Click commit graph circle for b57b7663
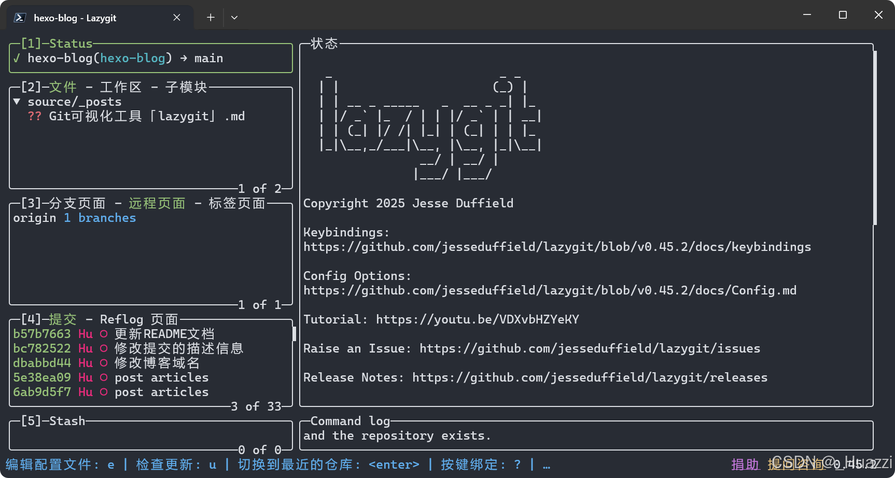The width and height of the screenshot is (895, 478). click(104, 334)
